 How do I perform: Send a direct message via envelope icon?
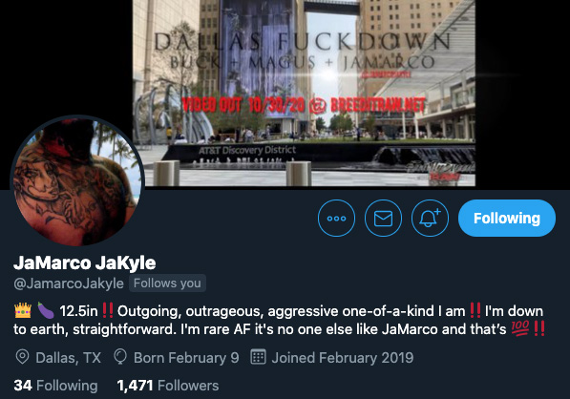pos(383,218)
